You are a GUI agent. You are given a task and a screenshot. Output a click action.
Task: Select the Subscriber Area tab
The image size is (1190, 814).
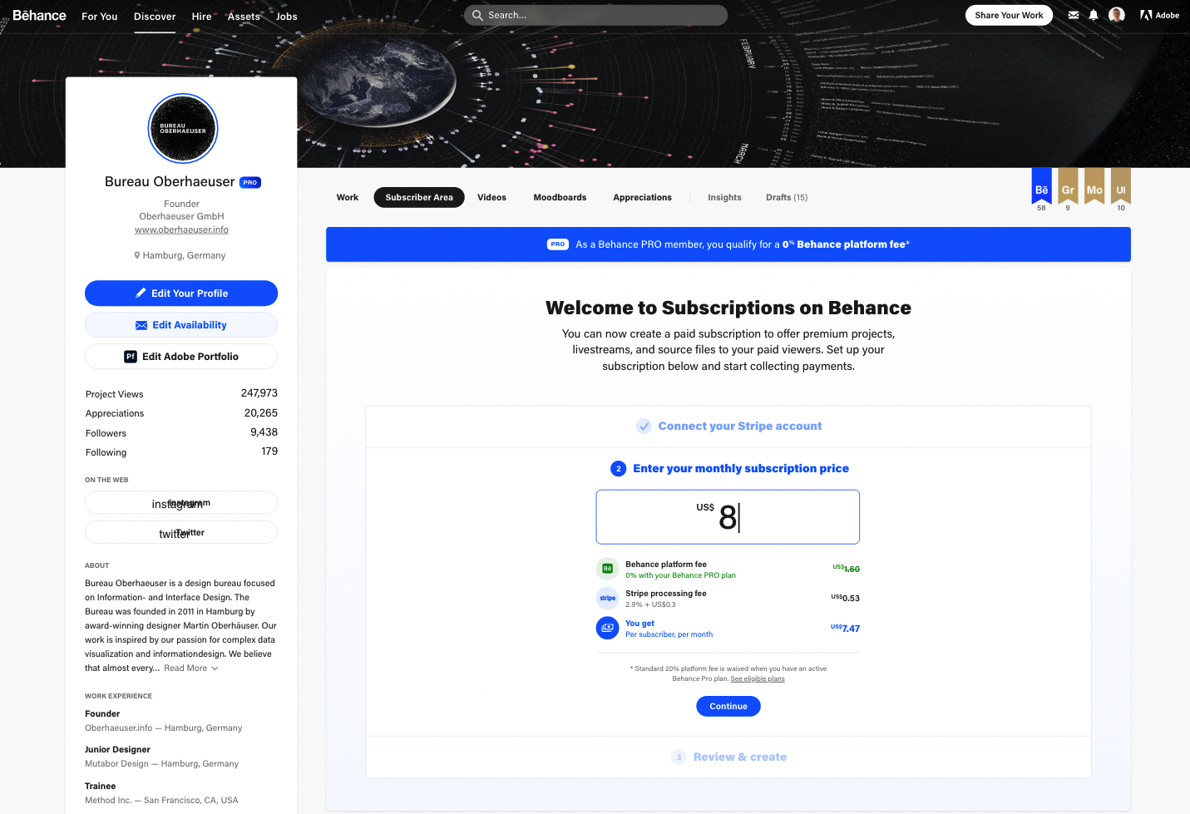[x=419, y=198]
